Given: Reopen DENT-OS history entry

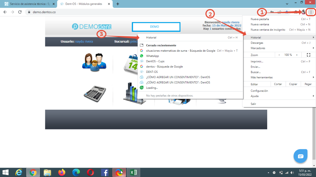Looking at the screenshot, I should tap(191, 72).
